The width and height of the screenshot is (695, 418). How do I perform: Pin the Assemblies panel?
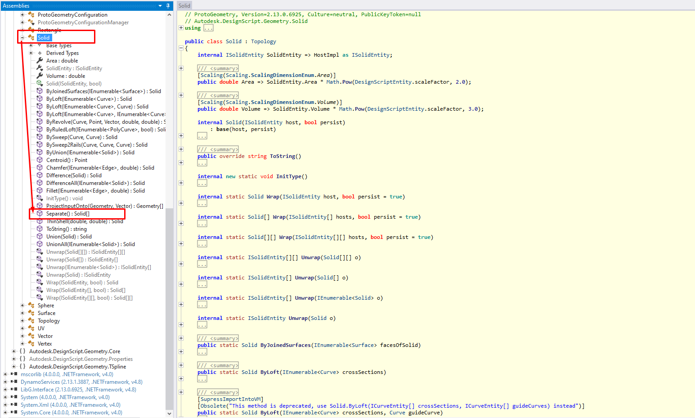click(x=168, y=6)
